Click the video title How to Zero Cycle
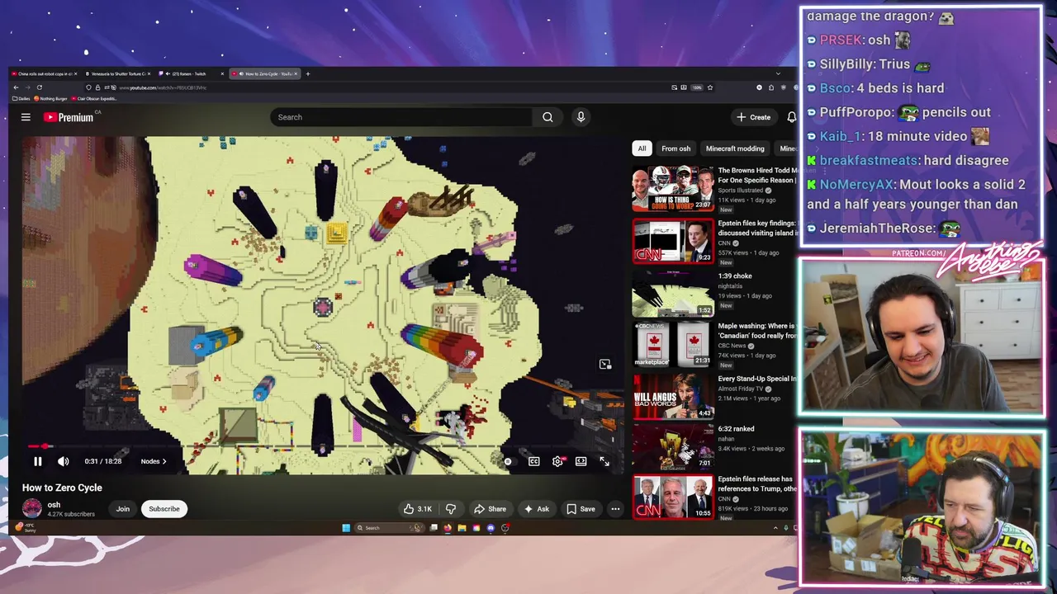 tap(62, 488)
